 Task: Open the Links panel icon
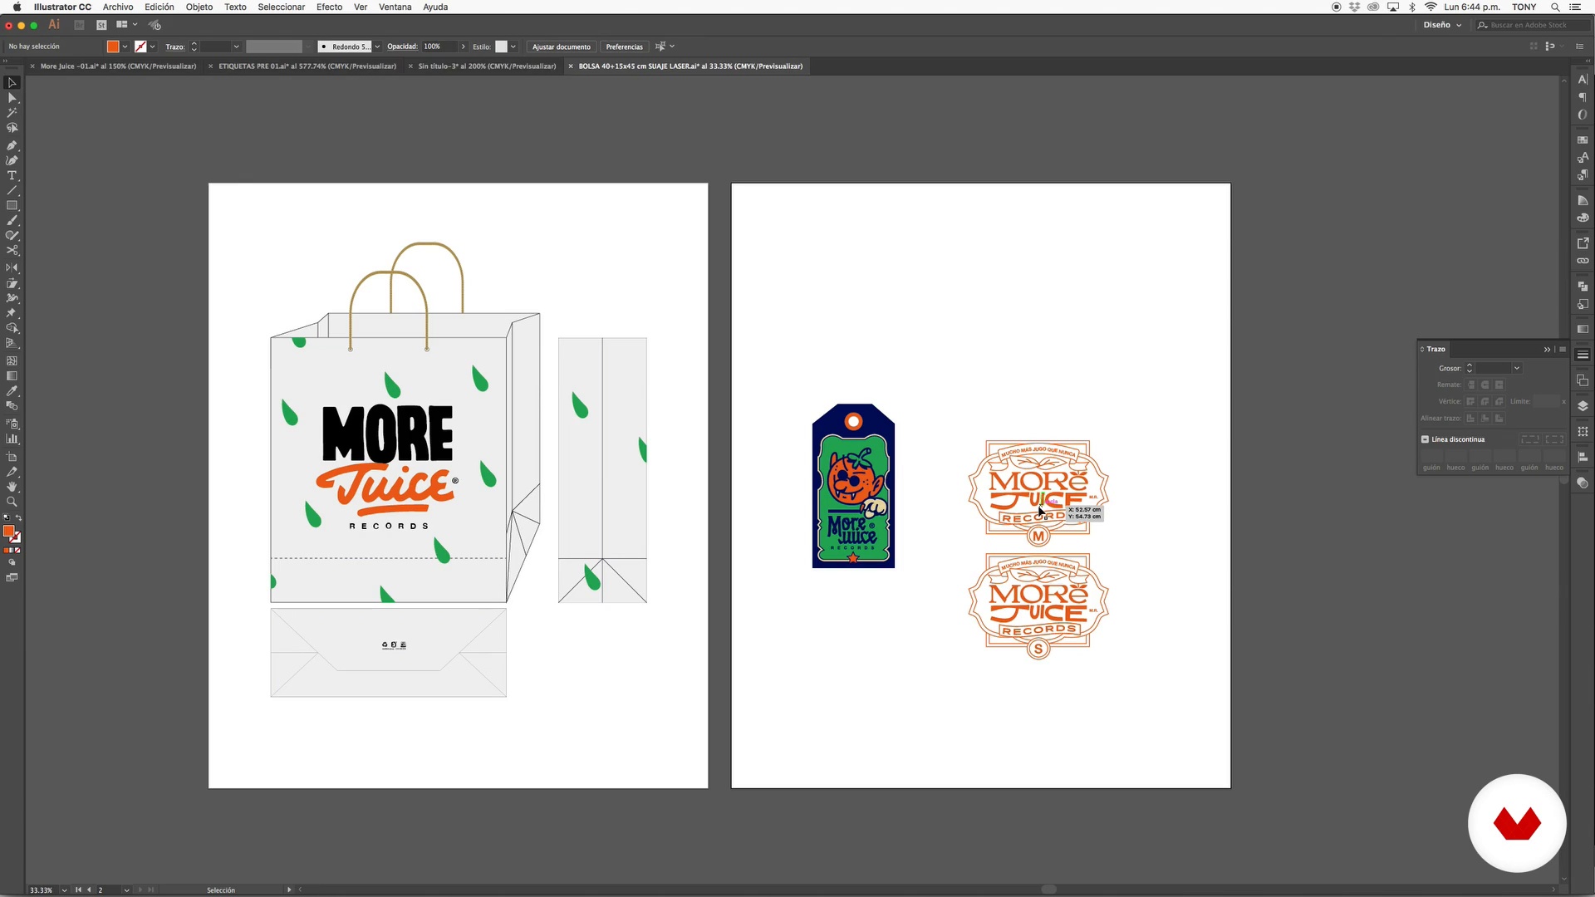point(1583,261)
